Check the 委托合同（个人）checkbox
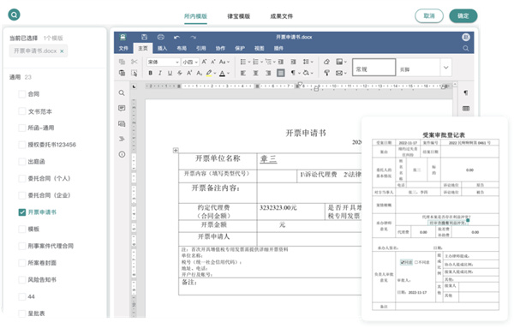 pyautogui.click(x=22, y=179)
